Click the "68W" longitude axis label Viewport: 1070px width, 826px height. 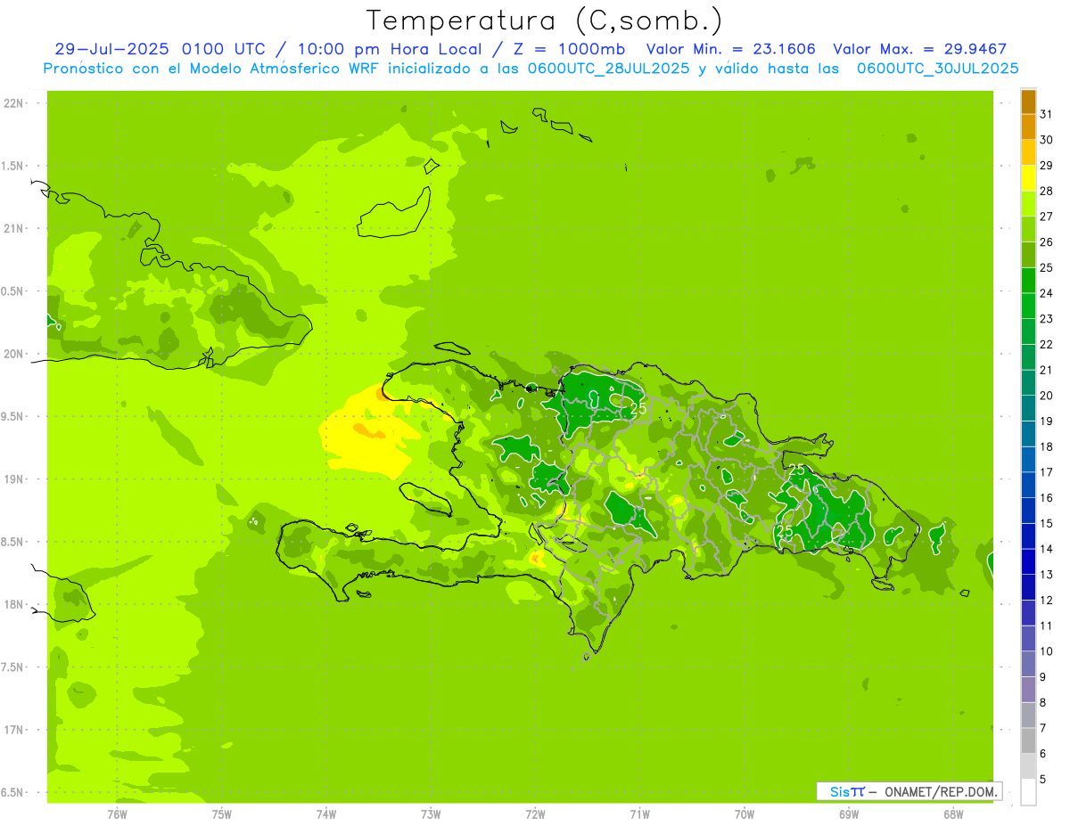pyautogui.click(x=953, y=814)
